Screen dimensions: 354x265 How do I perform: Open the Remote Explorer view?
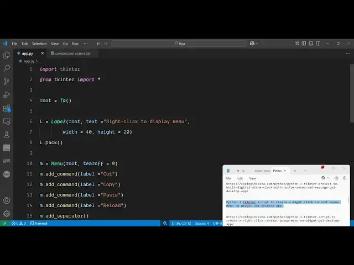pyautogui.click(x=7, y=121)
